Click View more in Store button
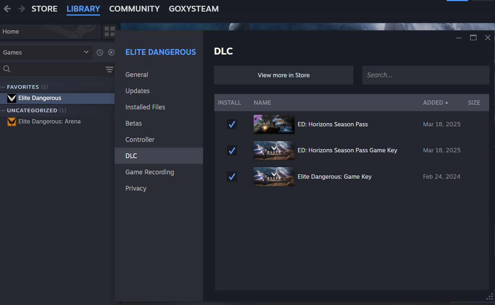 point(284,75)
